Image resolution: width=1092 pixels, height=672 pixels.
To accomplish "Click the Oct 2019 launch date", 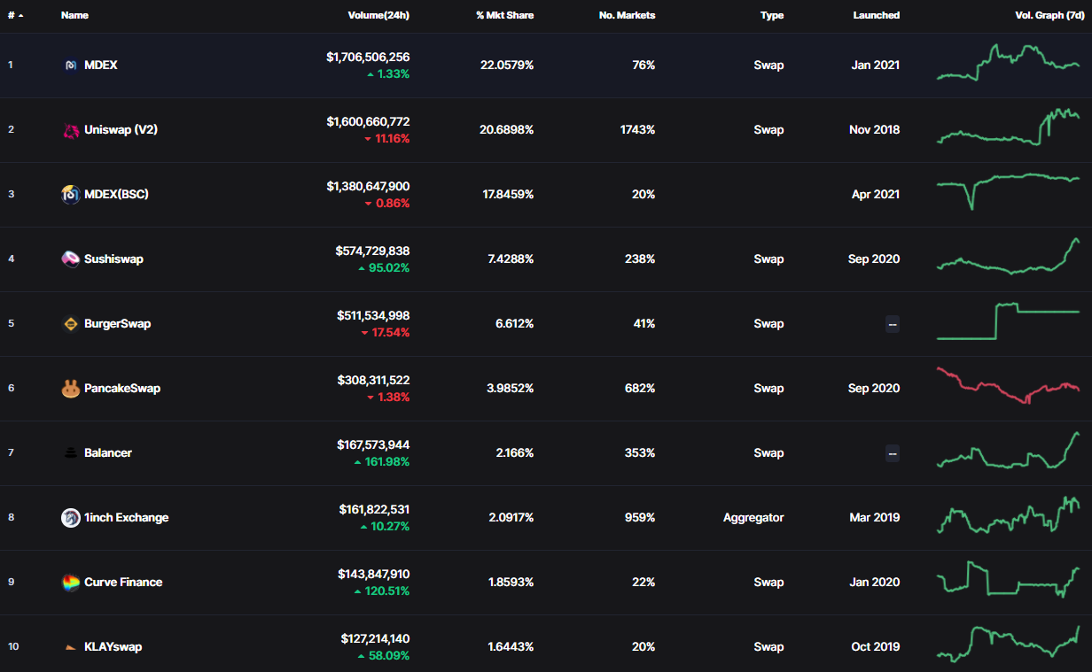I will (x=876, y=647).
